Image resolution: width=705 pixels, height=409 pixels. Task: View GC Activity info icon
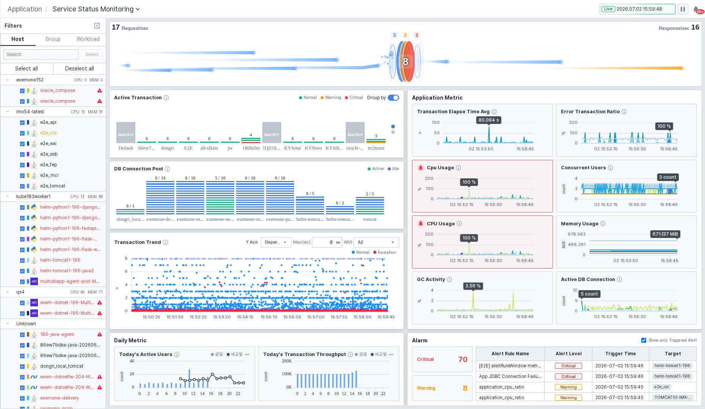pyautogui.click(x=449, y=279)
